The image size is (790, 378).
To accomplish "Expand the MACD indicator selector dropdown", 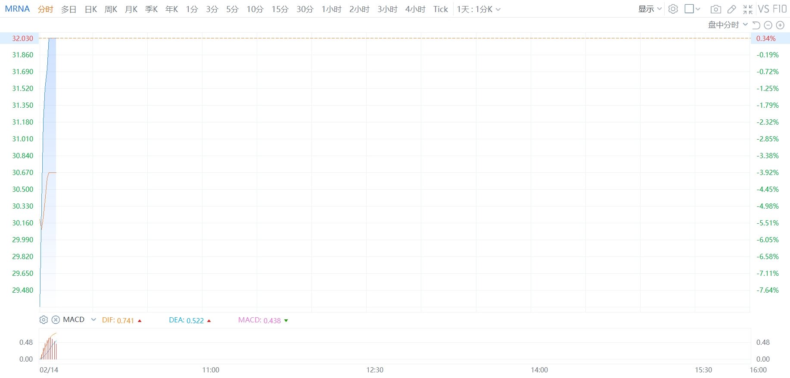I will click(x=93, y=320).
